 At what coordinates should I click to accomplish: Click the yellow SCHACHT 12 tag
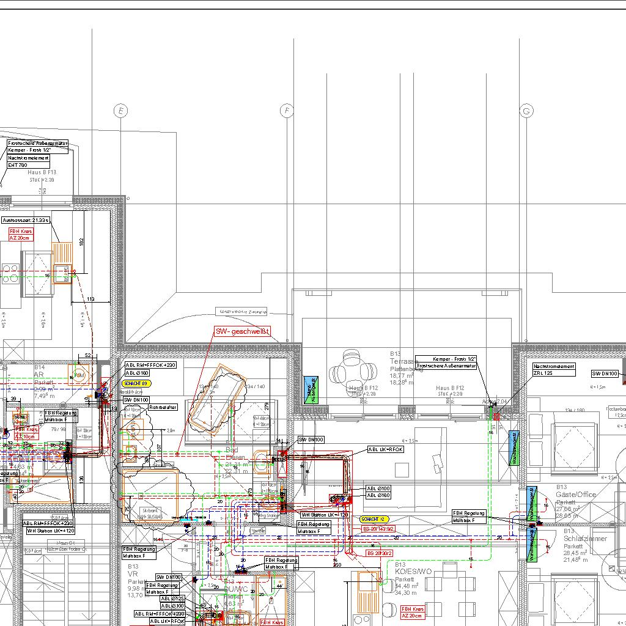[374, 519]
